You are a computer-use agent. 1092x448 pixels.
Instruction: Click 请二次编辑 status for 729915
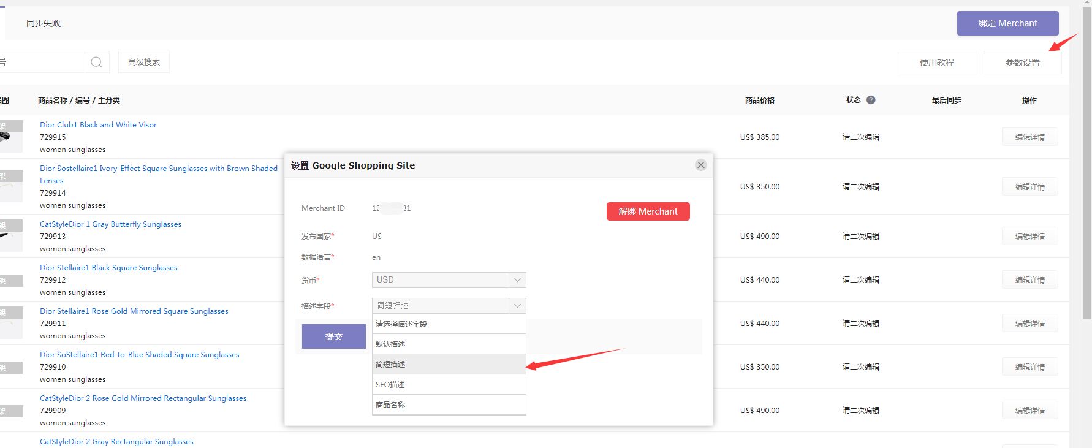[x=860, y=137]
